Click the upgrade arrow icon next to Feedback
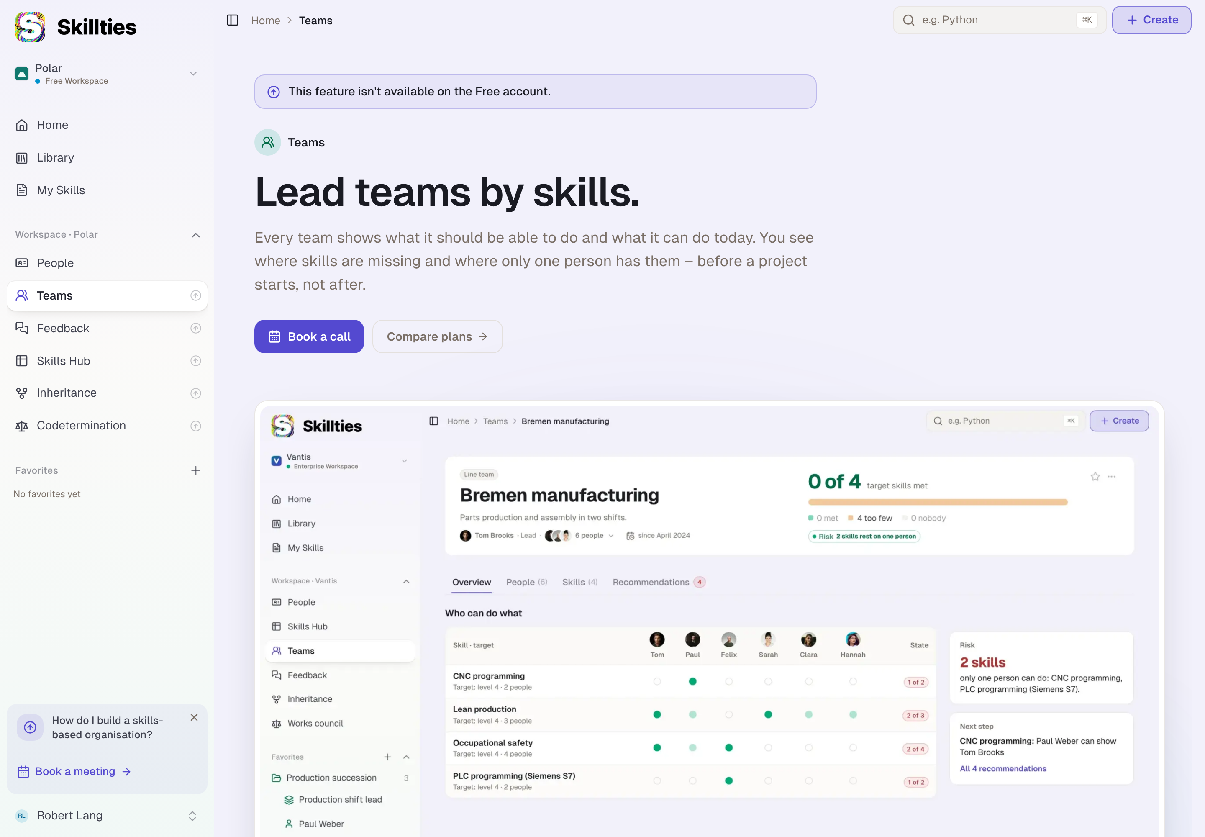Image resolution: width=1205 pixels, height=837 pixels. point(195,328)
